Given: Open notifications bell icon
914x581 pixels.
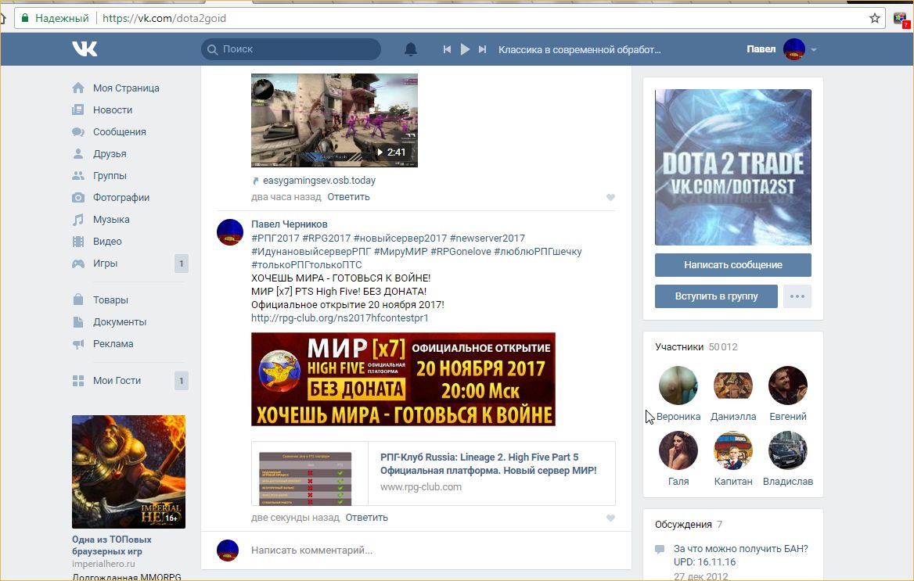Looking at the screenshot, I should pos(411,49).
